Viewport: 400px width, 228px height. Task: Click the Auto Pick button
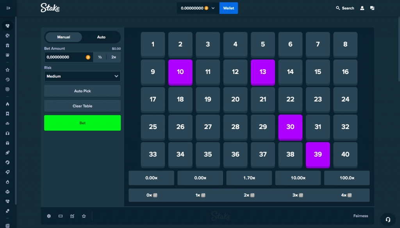82,91
